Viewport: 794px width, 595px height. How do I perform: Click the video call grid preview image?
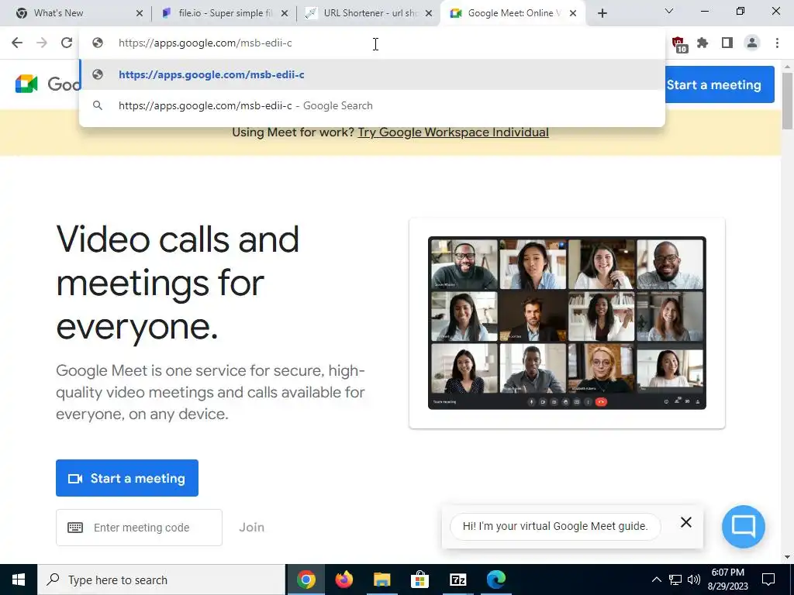tap(567, 323)
